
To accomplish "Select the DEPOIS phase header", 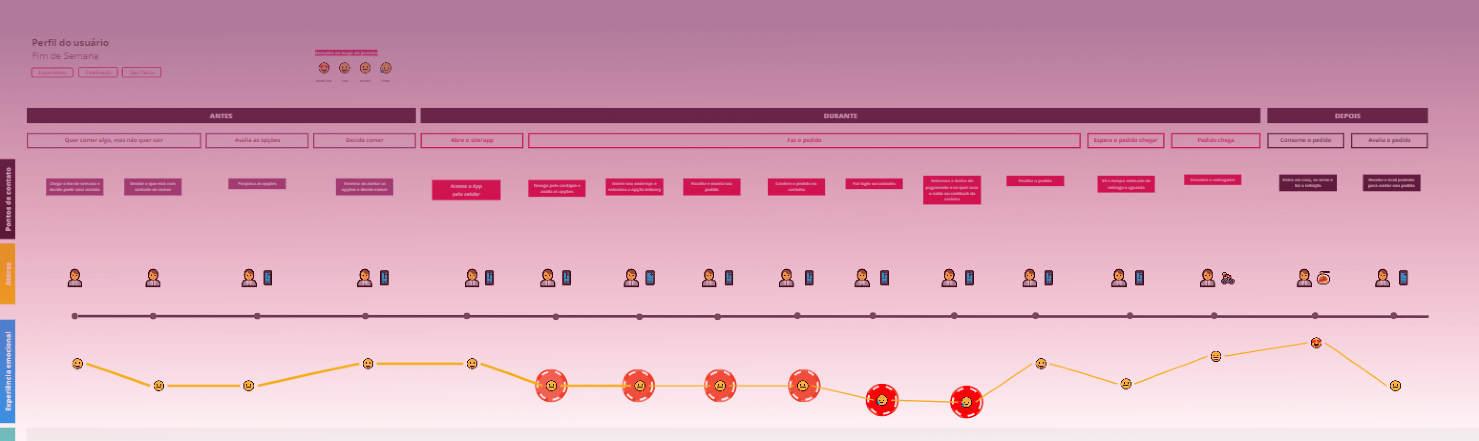I will point(1347,115).
